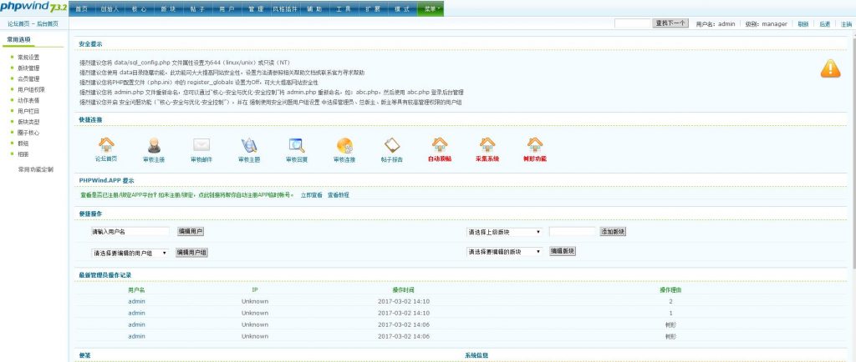856x362 pixels.
Task: Click the orange warning triangle icon
Action: pyautogui.click(x=830, y=68)
